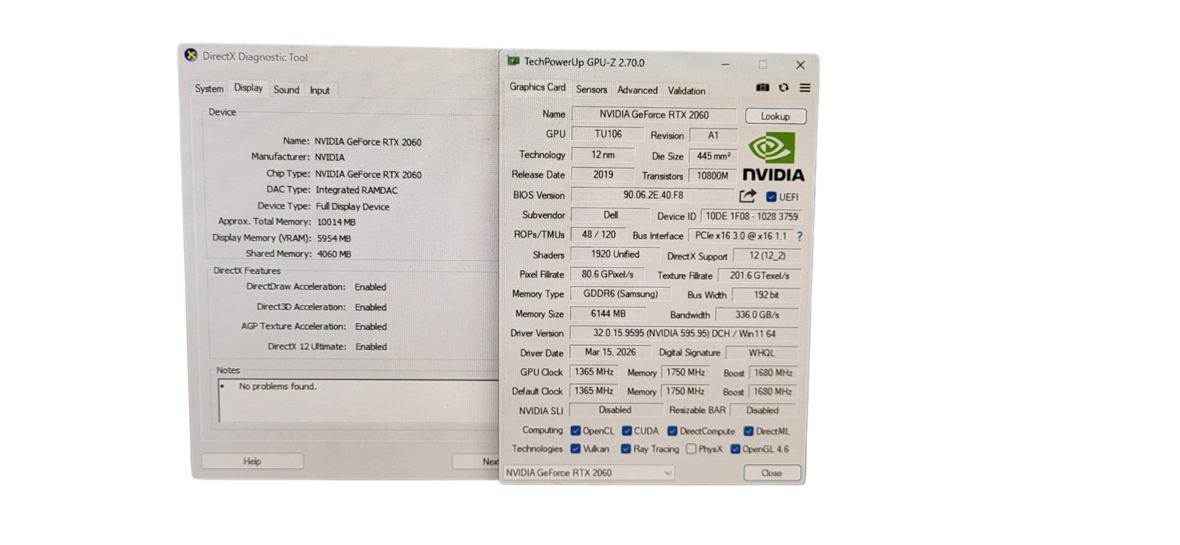The image size is (1180, 545).
Task: Click the Memory Type GDDR6 (Samsung) field
Action: (620, 294)
